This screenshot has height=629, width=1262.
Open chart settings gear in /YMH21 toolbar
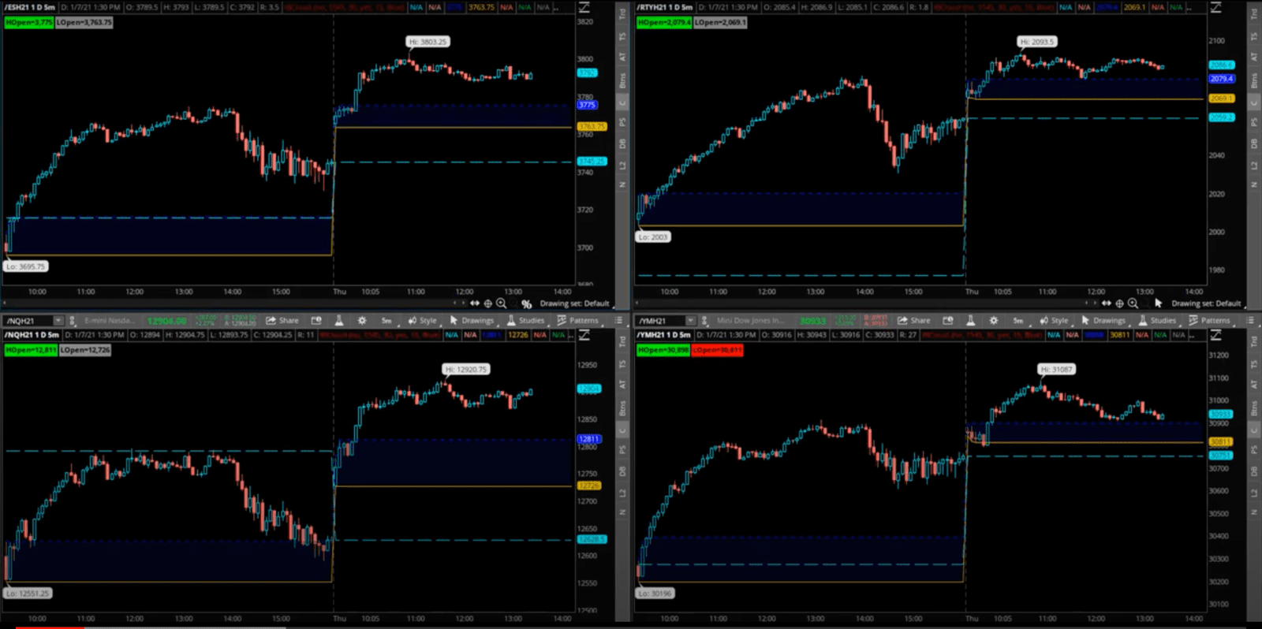[994, 321]
